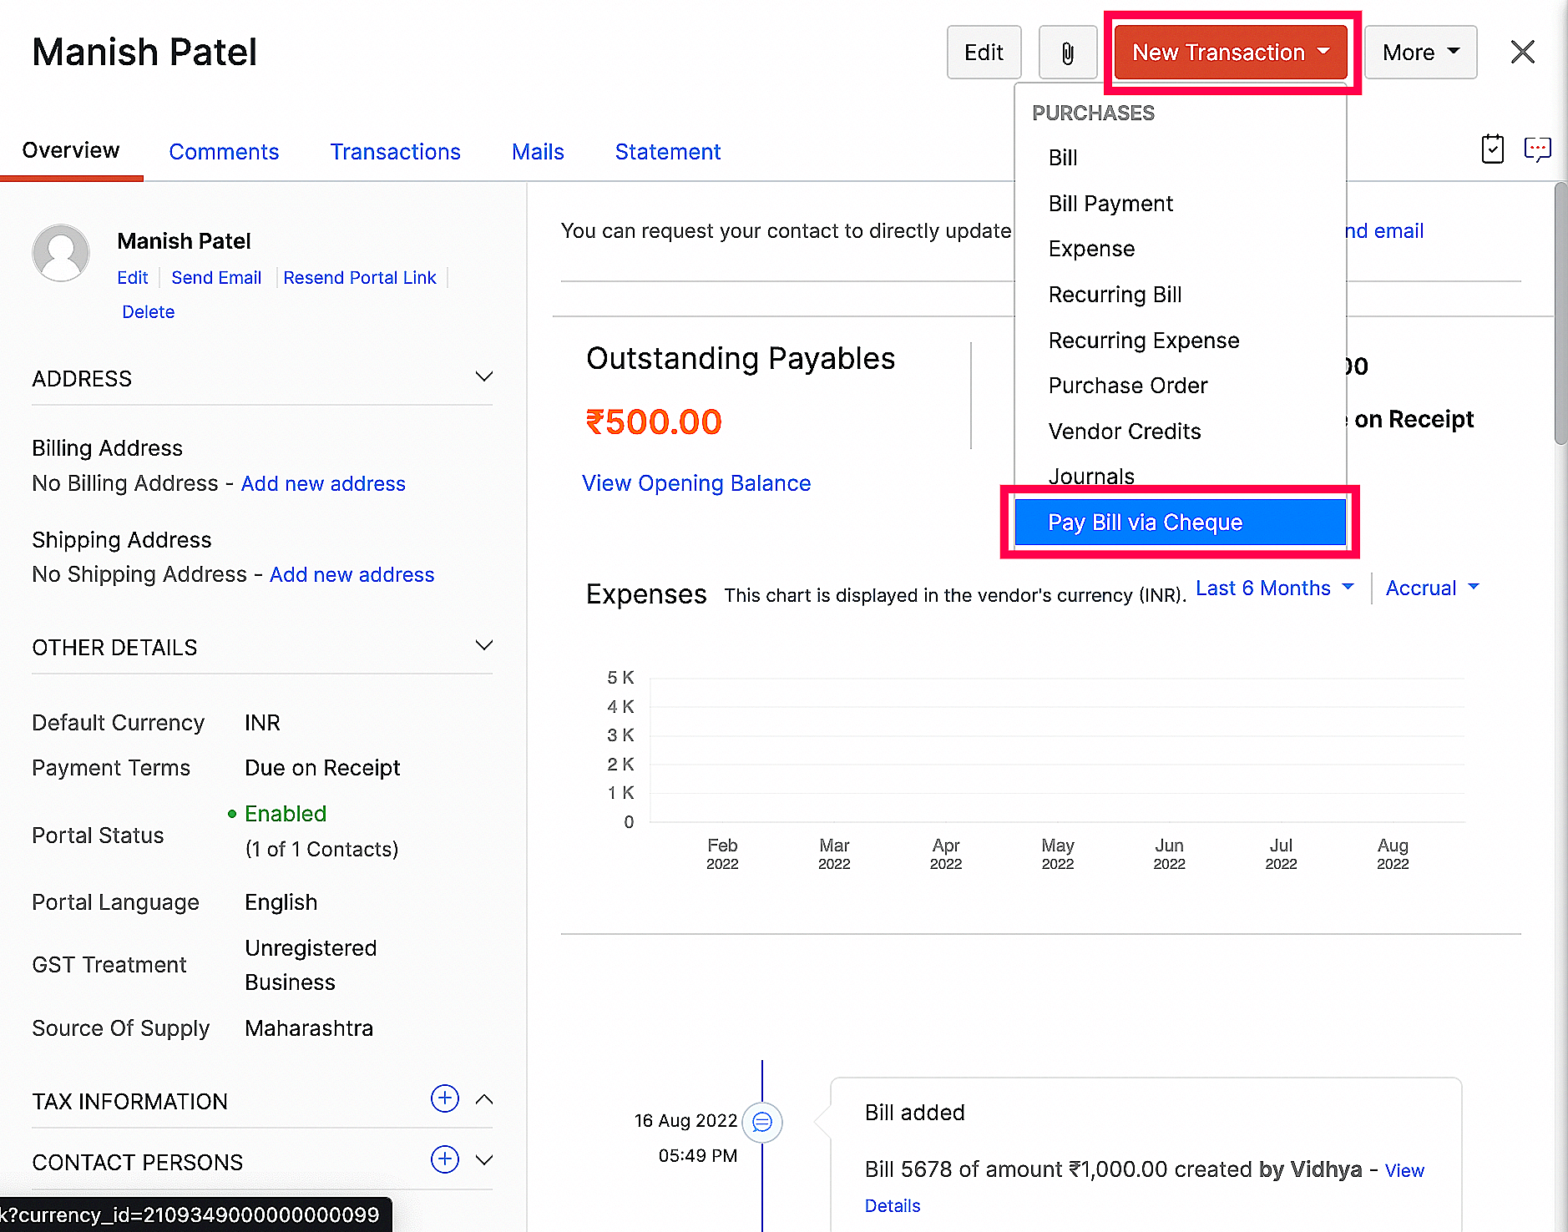
Task: Click View Opening Balance link
Action: point(696,483)
